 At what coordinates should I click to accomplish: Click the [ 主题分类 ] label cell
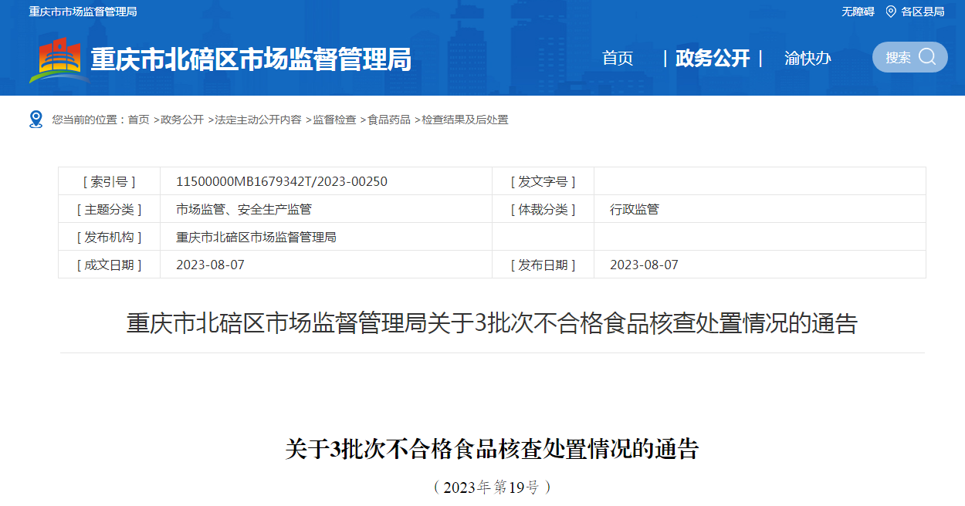pos(109,209)
